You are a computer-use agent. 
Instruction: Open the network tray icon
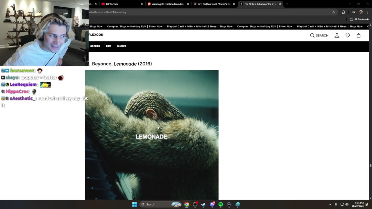pyautogui.click(x=342, y=204)
